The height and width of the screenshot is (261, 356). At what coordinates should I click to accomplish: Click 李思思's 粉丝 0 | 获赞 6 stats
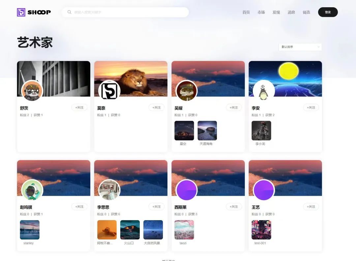(x=109, y=214)
